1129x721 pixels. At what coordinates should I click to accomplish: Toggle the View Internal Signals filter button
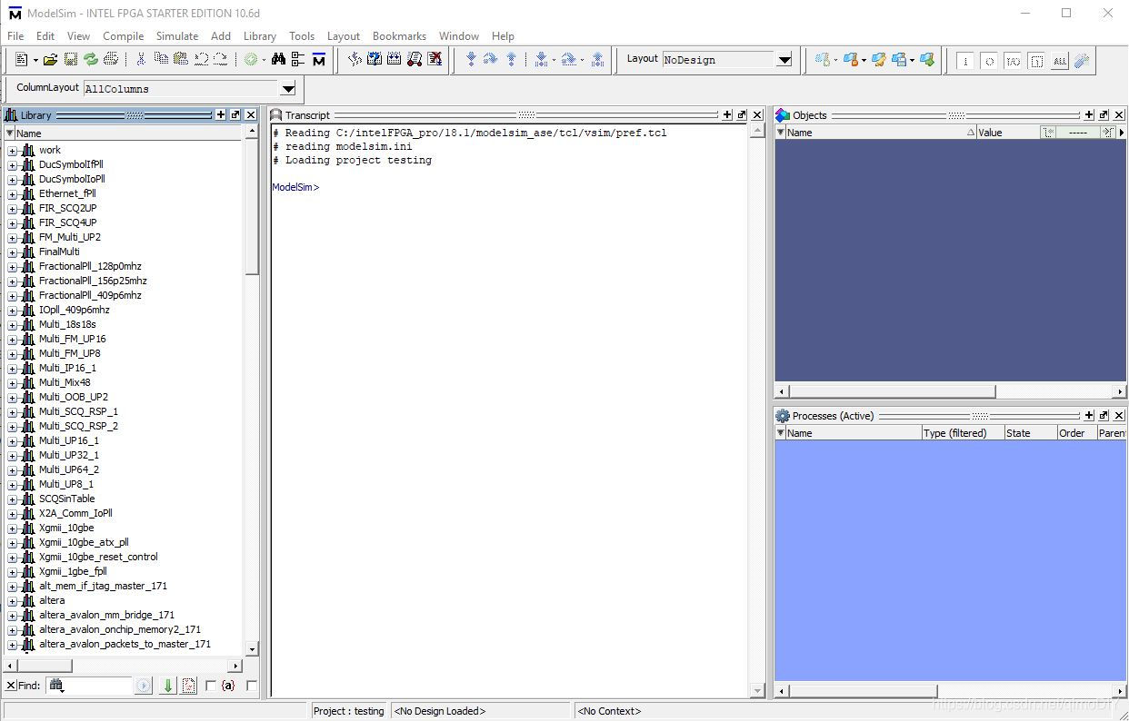coord(1036,61)
